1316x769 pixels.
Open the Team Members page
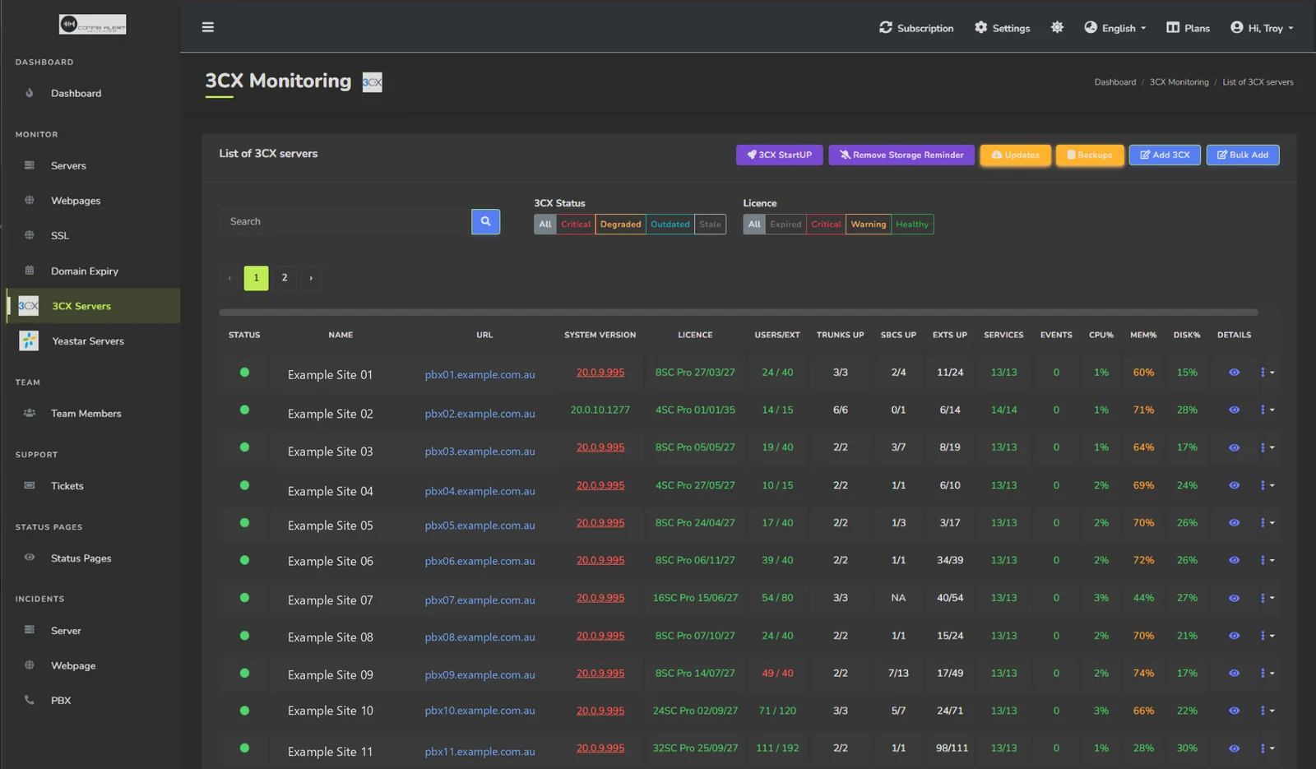click(x=86, y=414)
